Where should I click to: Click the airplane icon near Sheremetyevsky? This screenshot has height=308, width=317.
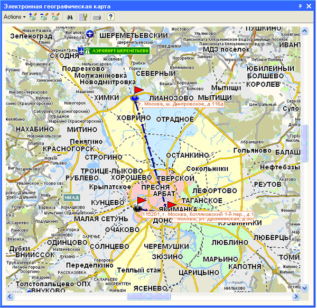[90, 34]
